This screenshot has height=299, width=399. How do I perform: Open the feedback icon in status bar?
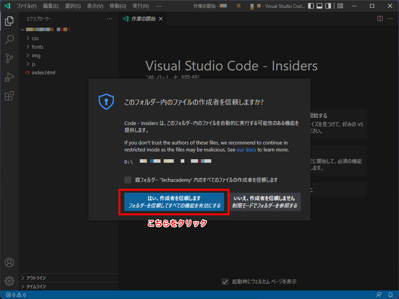tap(379, 295)
